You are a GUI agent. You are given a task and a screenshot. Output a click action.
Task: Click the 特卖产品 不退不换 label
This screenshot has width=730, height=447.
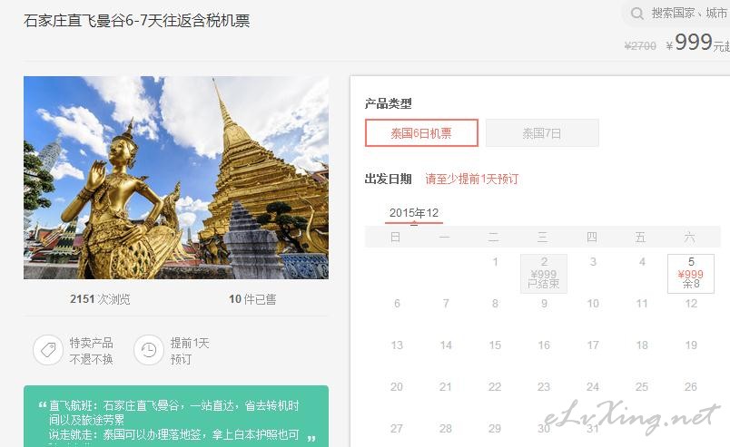pos(91,351)
